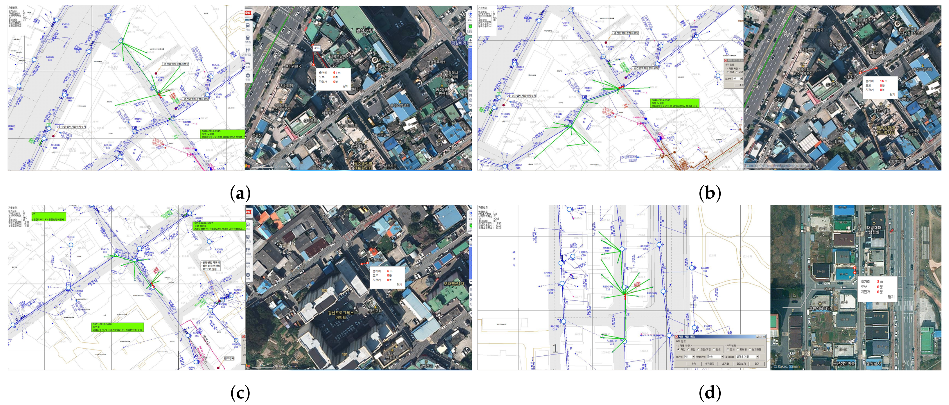The width and height of the screenshot is (949, 405).
Task: Click the red 출발 flag icon in panel (a)
Action: (x=248, y=13)
